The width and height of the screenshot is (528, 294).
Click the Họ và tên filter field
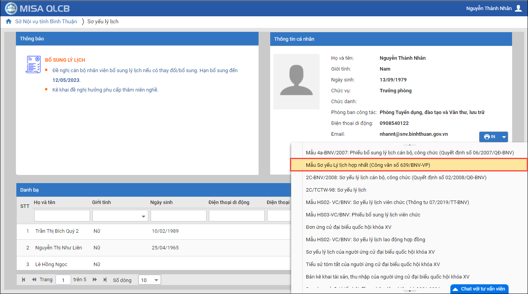(62, 216)
